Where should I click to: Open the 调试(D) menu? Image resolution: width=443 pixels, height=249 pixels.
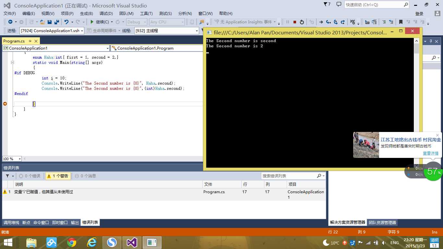[106, 13]
